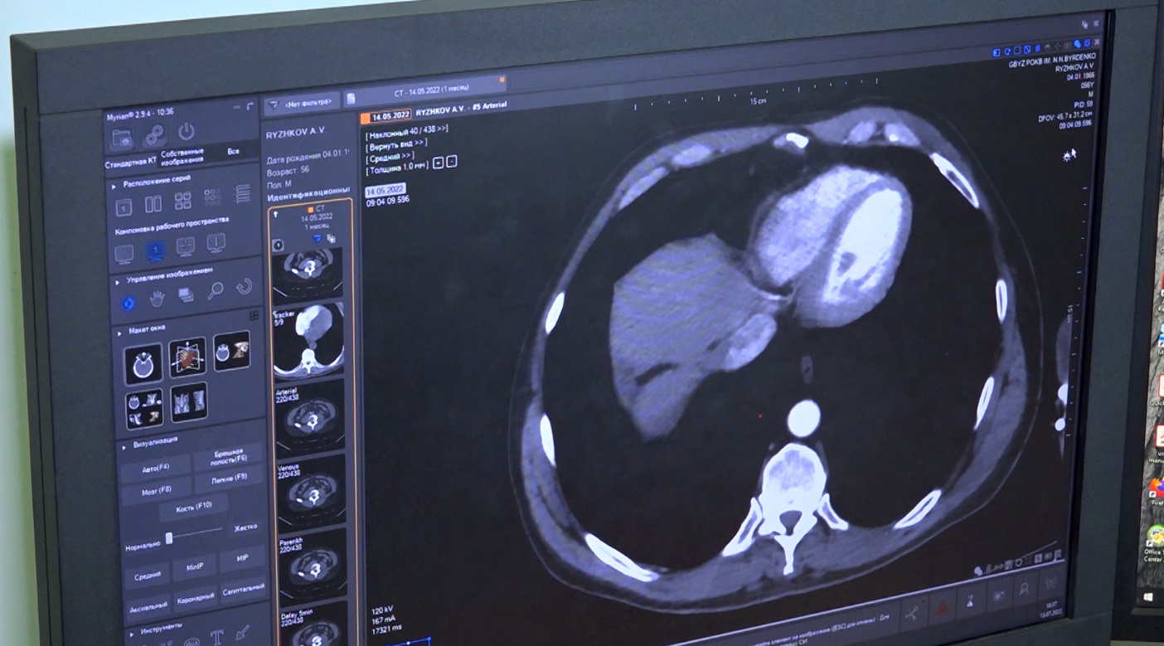The height and width of the screenshot is (646, 1164).
Task: Select six-grid series layout icon
Action: (212, 197)
